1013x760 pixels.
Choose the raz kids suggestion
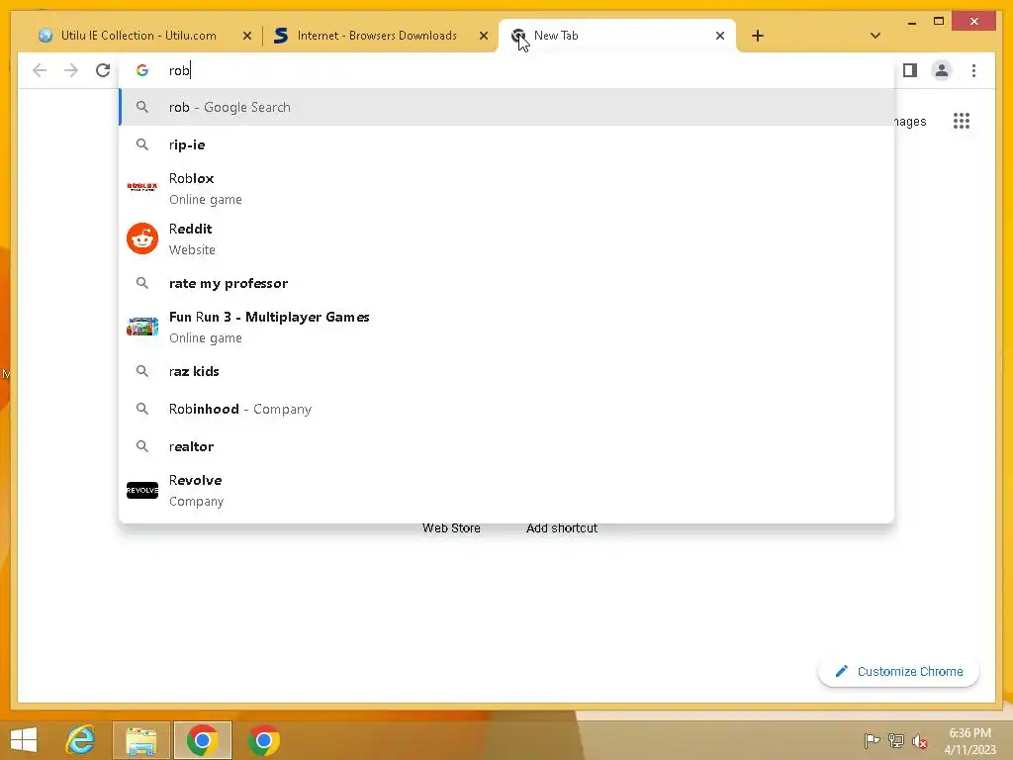507,372
